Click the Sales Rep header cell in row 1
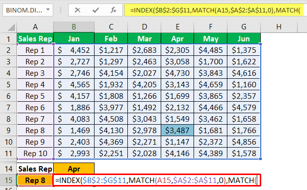 (35, 39)
